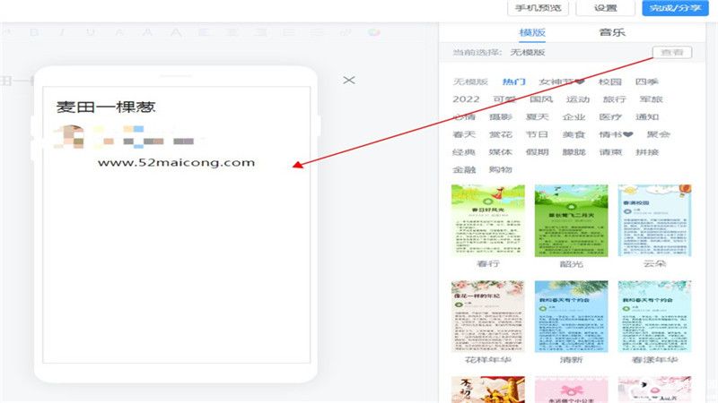Select the 无模版 category option
The height and width of the screenshot is (403, 718).
pyautogui.click(x=470, y=81)
